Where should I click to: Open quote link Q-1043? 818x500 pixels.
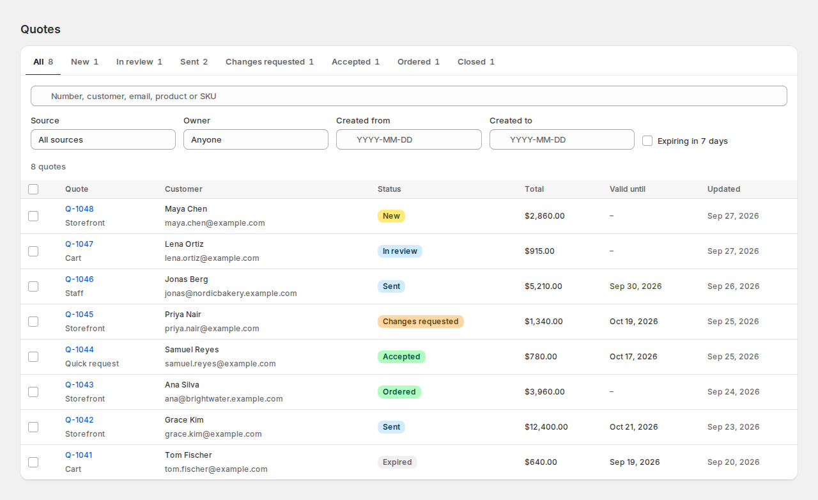[79, 385]
